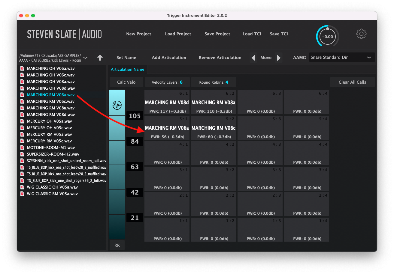Click the waveform icon on velocity strip
Viewport: 394px width, 274px height.
[x=117, y=105]
